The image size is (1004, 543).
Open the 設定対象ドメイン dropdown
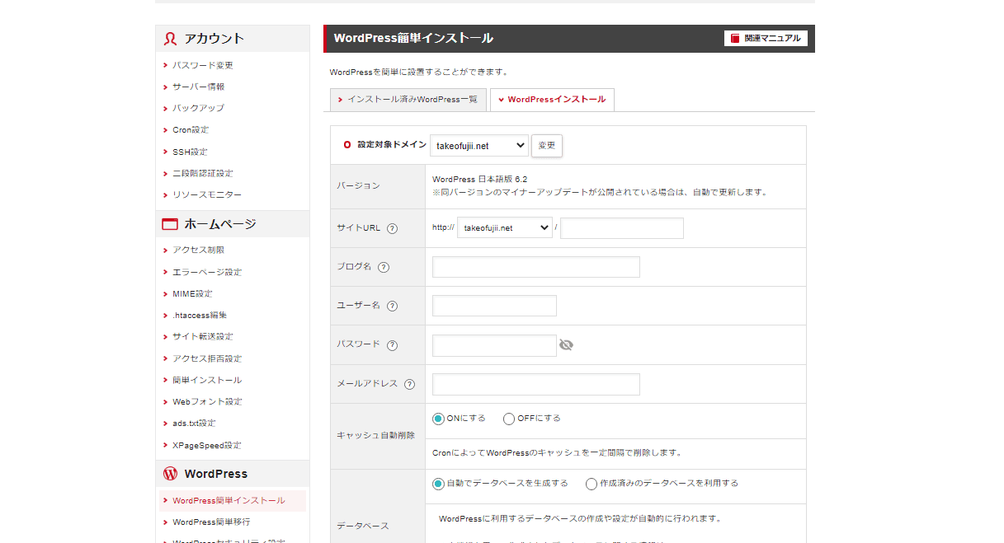[479, 146]
